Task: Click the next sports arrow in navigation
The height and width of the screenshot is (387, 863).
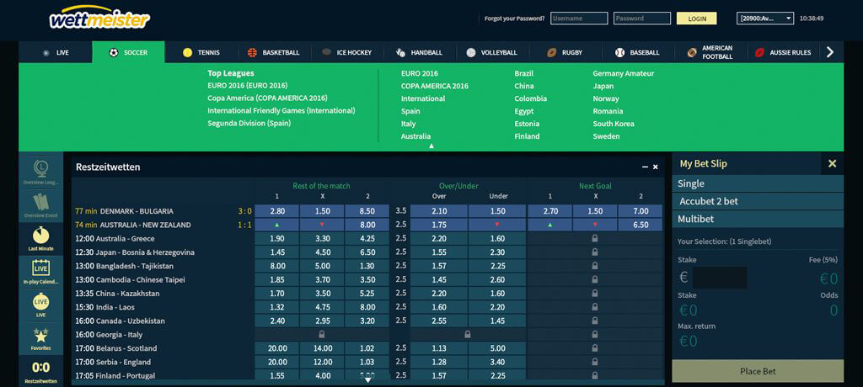Action: click(830, 52)
